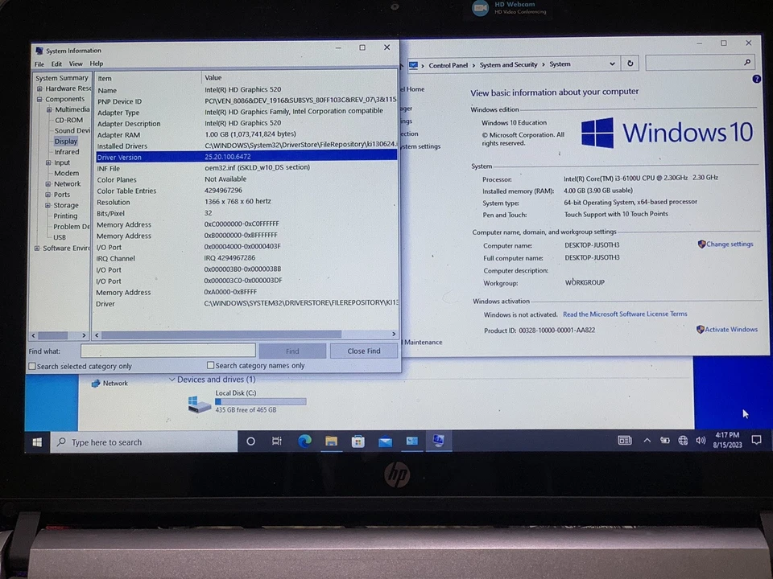Open the Edit menu in System Information
Image resolution: width=773 pixels, height=579 pixels.
coord(56,63)
